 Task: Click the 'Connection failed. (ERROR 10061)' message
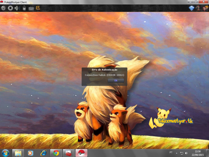tap(104, 75)
